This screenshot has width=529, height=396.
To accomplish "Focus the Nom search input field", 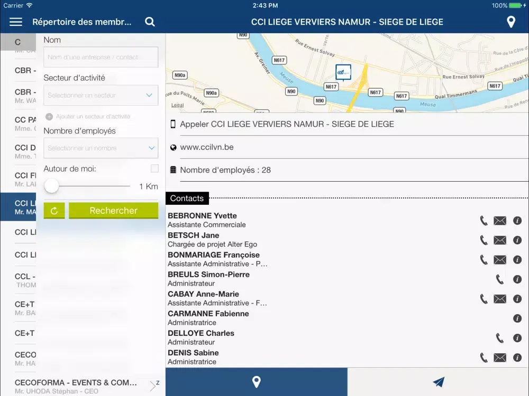I will [101, 57].
